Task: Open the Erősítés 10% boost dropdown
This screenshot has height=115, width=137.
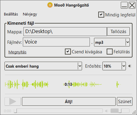Action: click(x=114, y=66)
